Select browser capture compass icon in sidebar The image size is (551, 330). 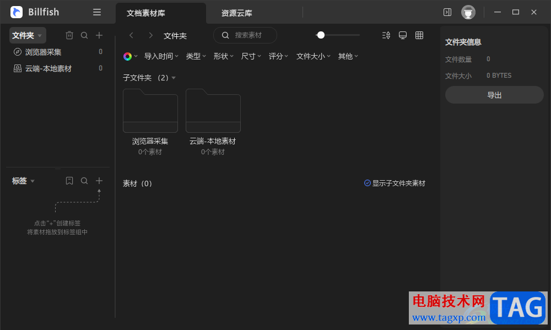[17, 52]
